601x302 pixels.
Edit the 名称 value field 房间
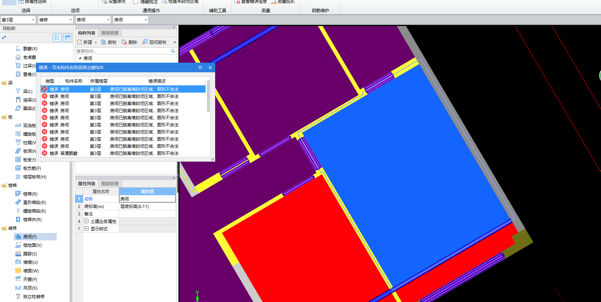tap(147, 199)
